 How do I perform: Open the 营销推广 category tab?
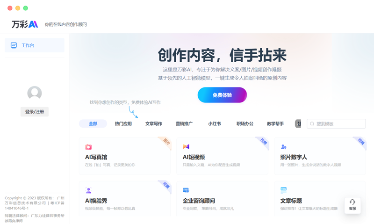click(x=184, y=124)
